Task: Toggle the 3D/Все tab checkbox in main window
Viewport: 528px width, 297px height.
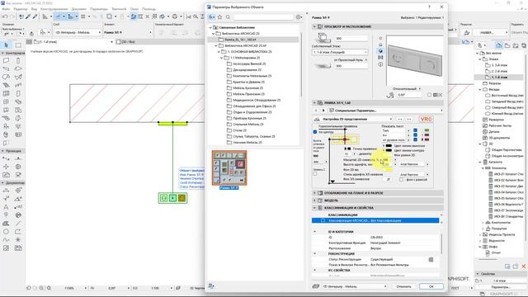Action: (x=119, y=42)
